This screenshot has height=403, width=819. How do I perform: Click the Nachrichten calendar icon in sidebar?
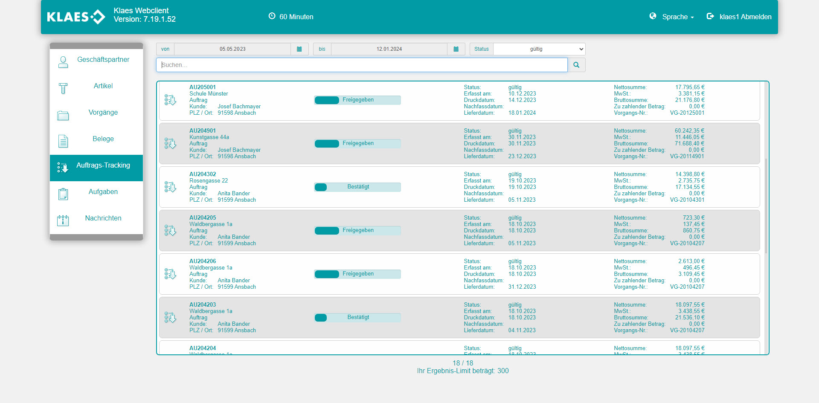pos(63,220)
